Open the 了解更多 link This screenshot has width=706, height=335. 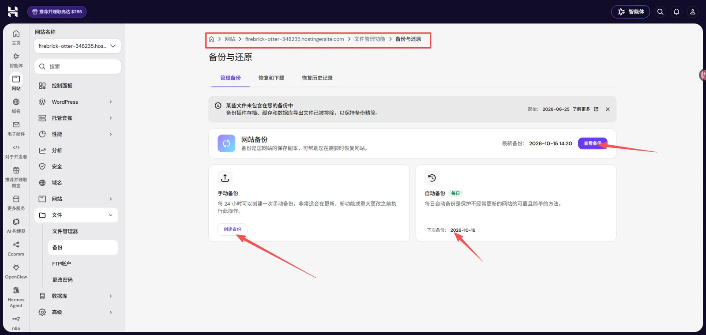pos(585,109)
